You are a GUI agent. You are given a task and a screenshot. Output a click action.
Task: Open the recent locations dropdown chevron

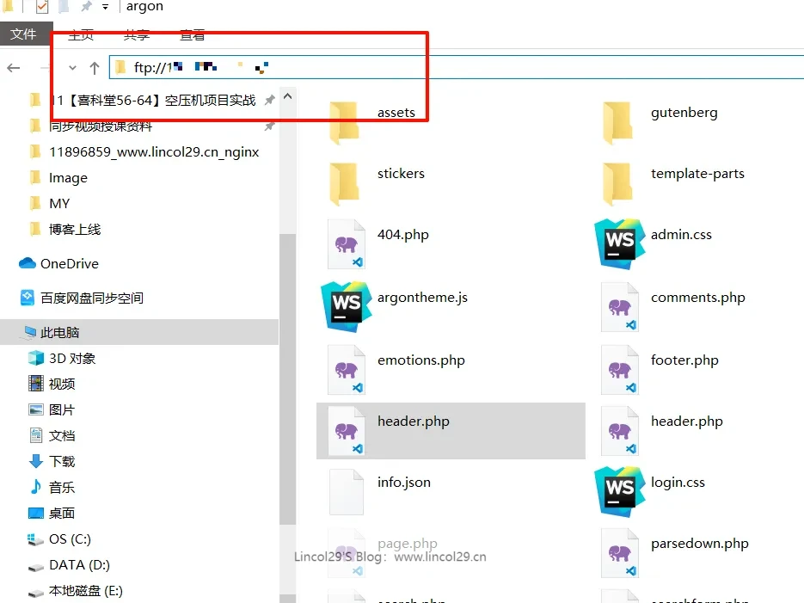pyautogui.click(x=73, y=68)
